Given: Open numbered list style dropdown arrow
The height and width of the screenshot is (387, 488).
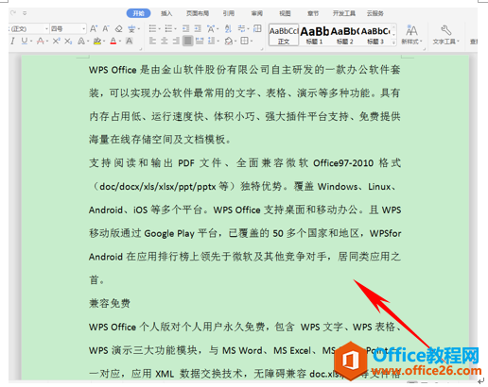Looking at the screenshot, I should pos(176,29).
